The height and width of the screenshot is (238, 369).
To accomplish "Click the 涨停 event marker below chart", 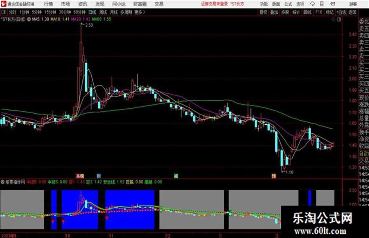I will (x=80, y=176).
